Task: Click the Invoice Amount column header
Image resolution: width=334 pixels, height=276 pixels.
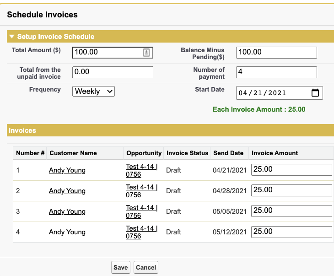Action: [x=275, y=153]
